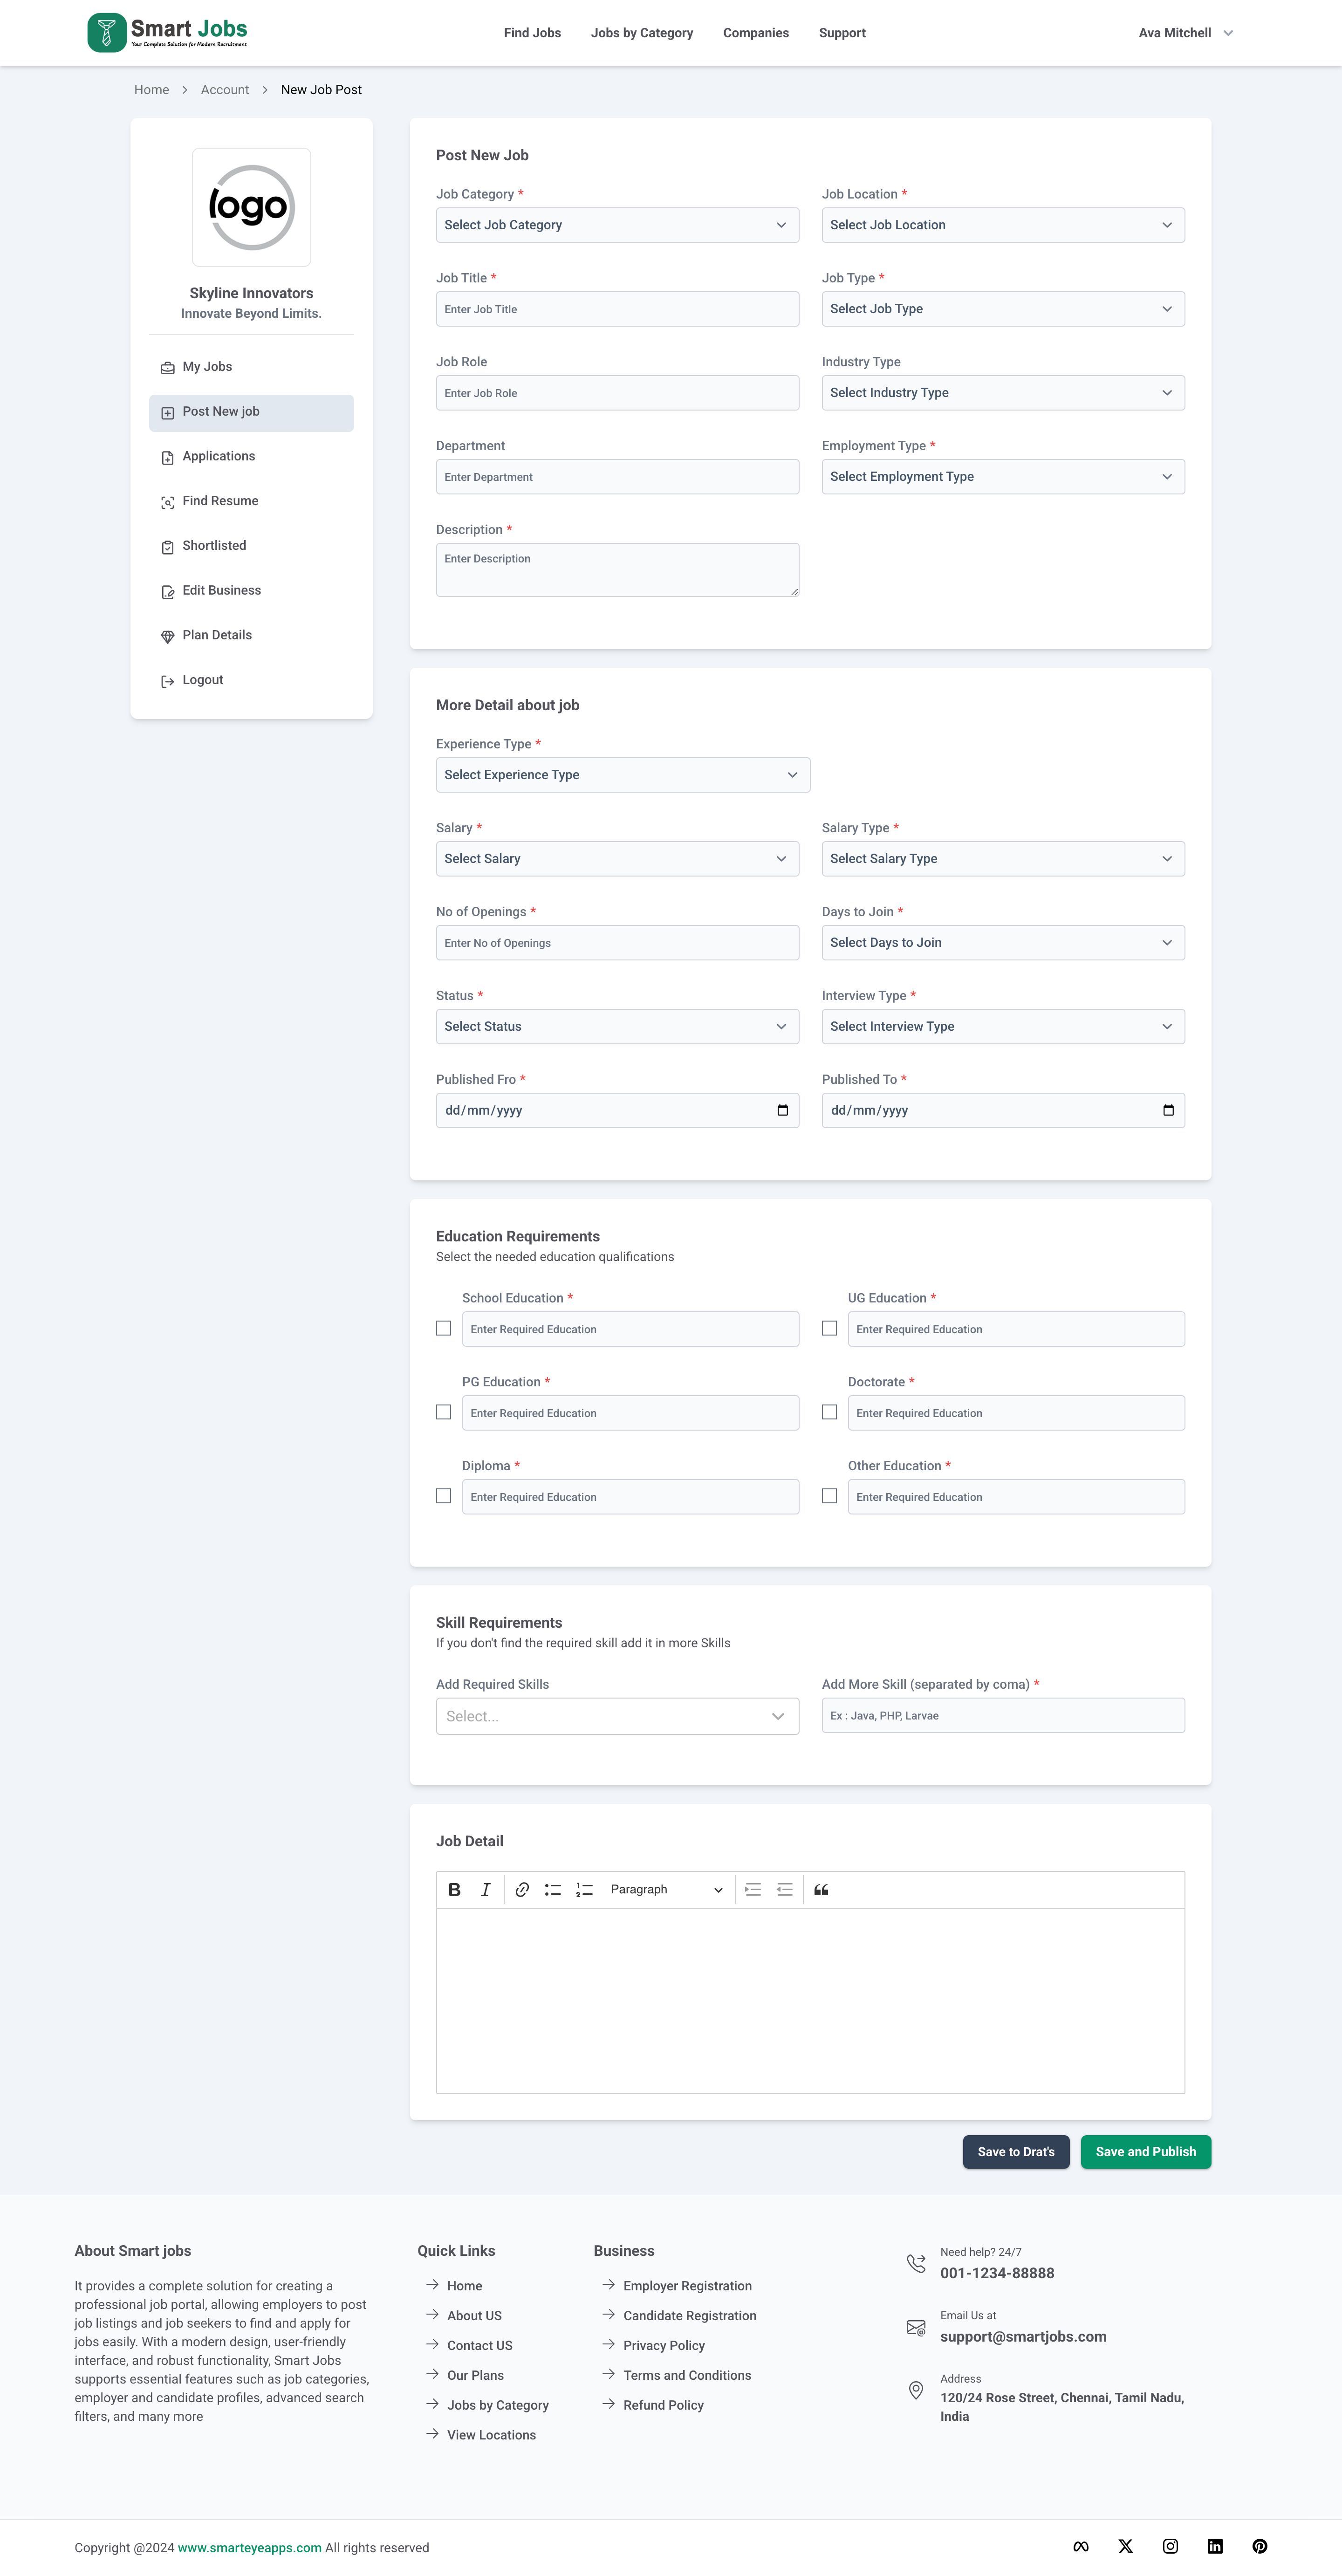The width and height of the screenshot is (1342, 2576).
Task: Open the Select Job Category dropdown
Action: coord(617,225)
